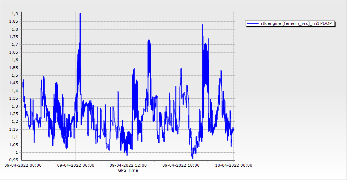Screen dimensions: 347x180
Task: Select the 'GPS Time' axis title
Action: click(128, 170)
